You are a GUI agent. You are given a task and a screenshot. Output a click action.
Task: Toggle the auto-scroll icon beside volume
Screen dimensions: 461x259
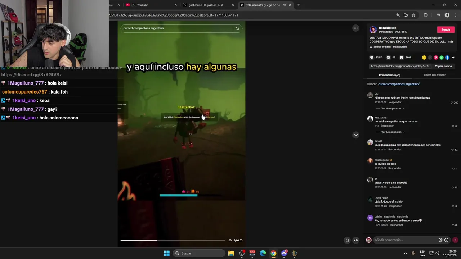pos(347,240)
